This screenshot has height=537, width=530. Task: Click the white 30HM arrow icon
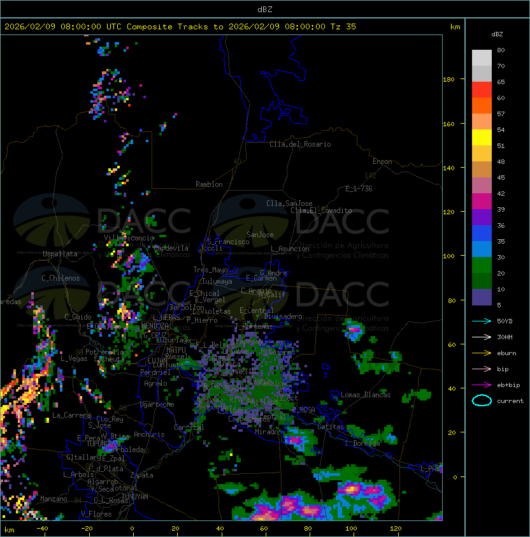[482, 337]
